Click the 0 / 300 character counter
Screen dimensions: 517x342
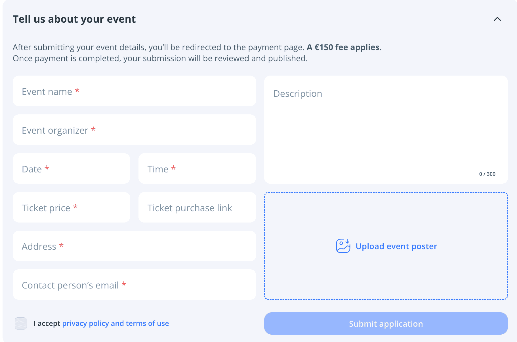487,174
